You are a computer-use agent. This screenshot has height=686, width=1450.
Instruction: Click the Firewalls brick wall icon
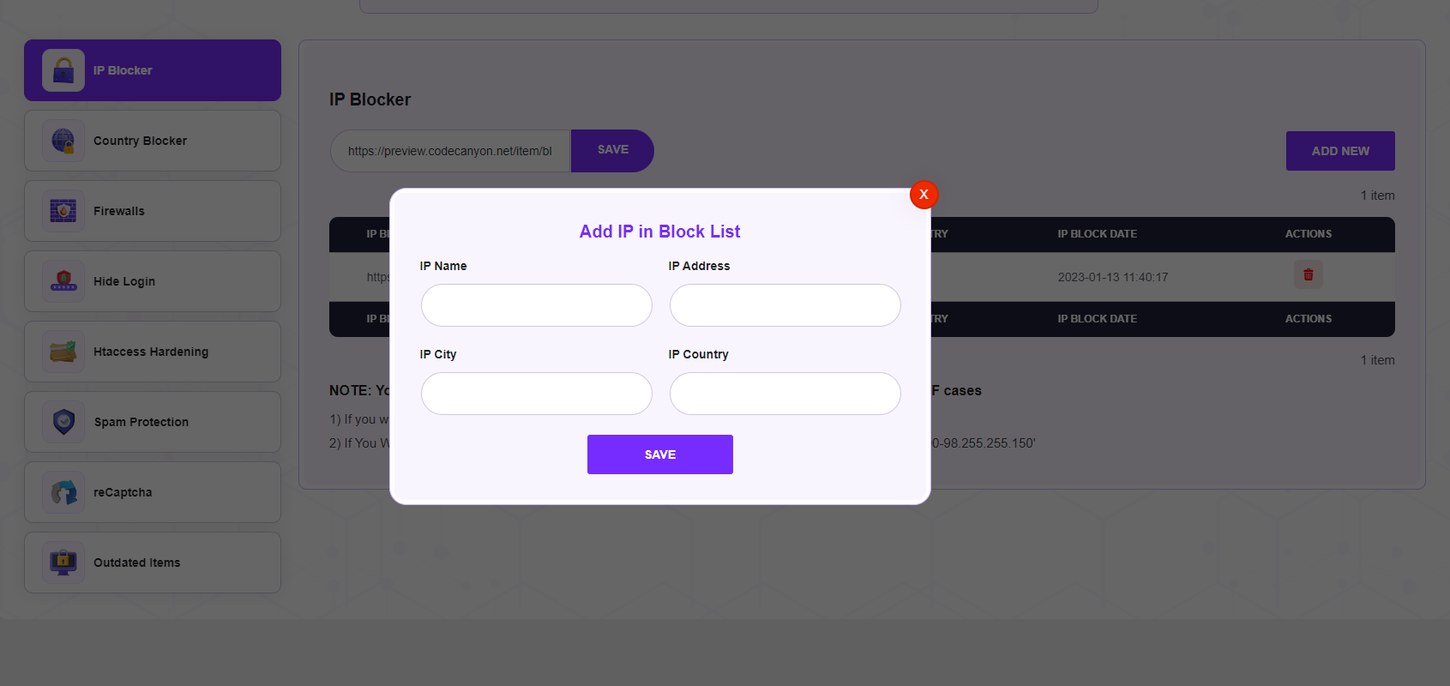[x=63, y=211]
